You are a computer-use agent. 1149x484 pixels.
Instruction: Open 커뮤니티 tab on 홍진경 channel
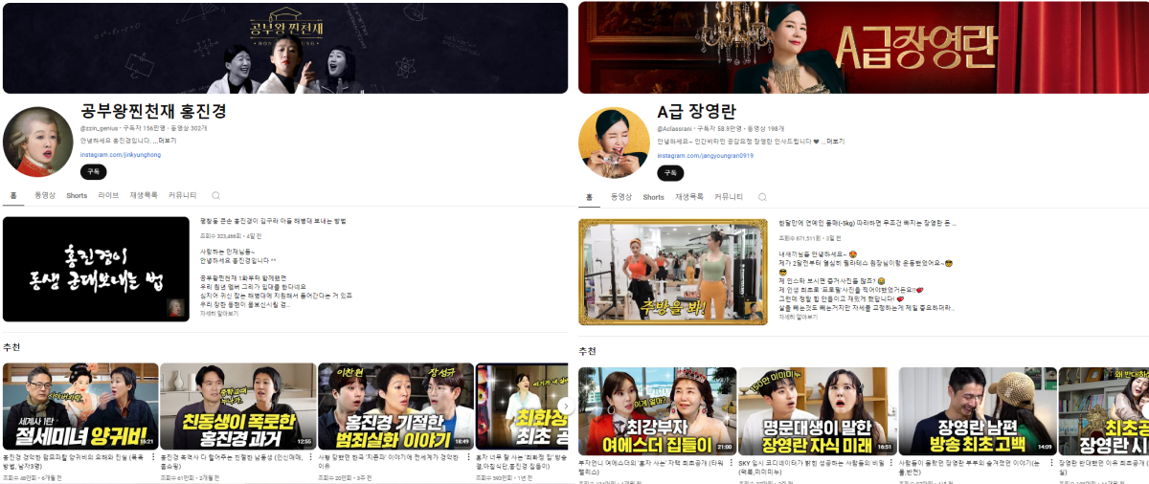(x=182, y=195)
